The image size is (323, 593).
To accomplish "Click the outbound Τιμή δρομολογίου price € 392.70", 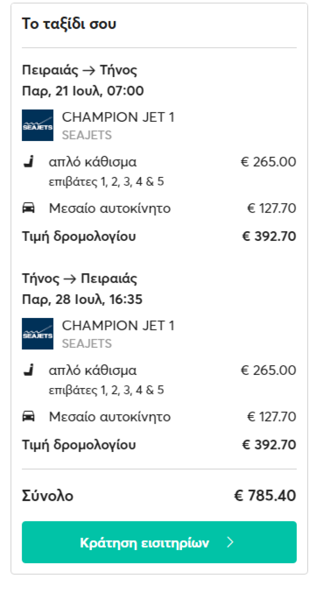I will tap(269, 236).
